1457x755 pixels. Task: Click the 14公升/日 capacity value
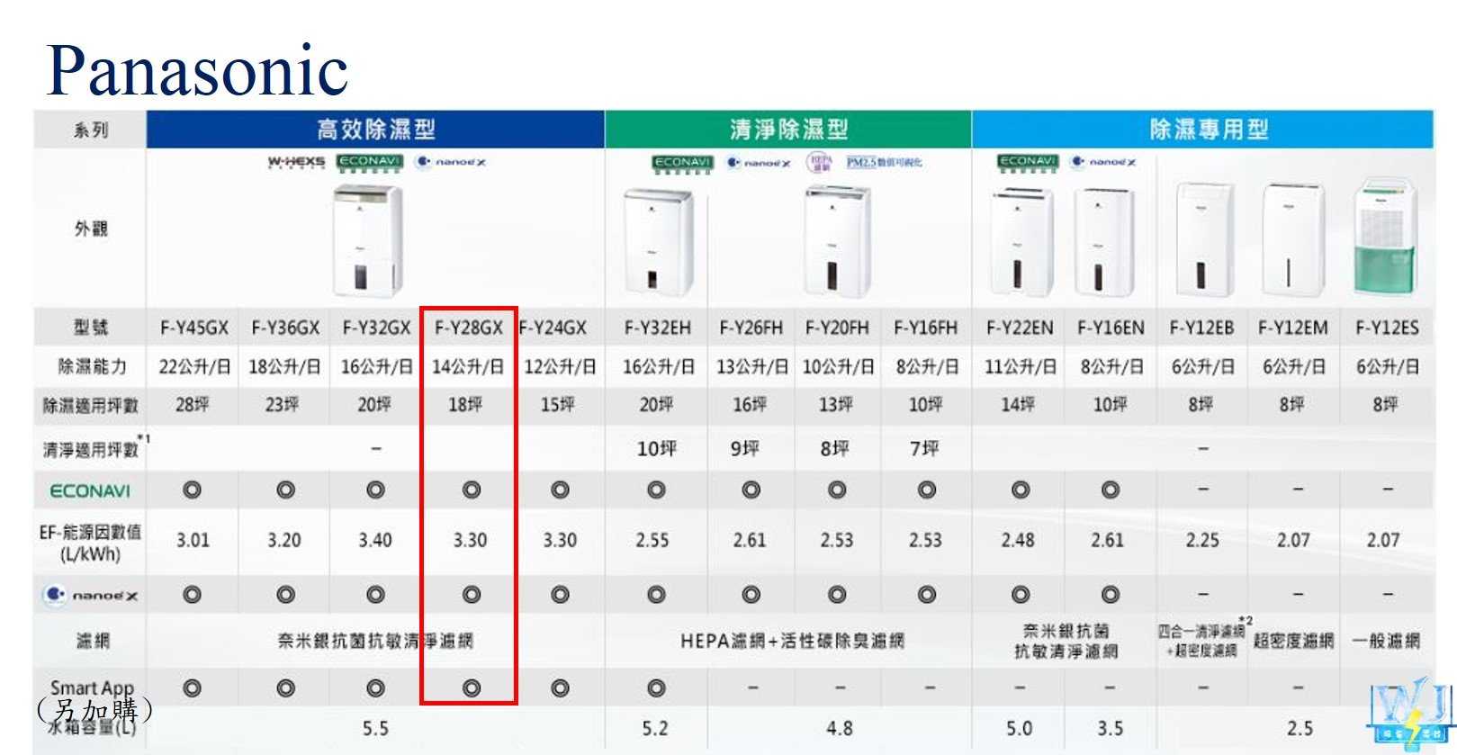point(468,367)
